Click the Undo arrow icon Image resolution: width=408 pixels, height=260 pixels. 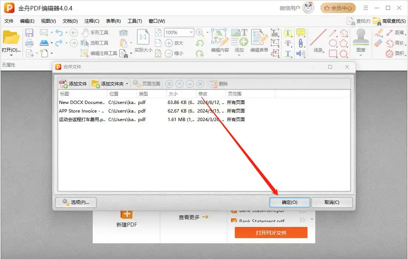pos(59,33)
